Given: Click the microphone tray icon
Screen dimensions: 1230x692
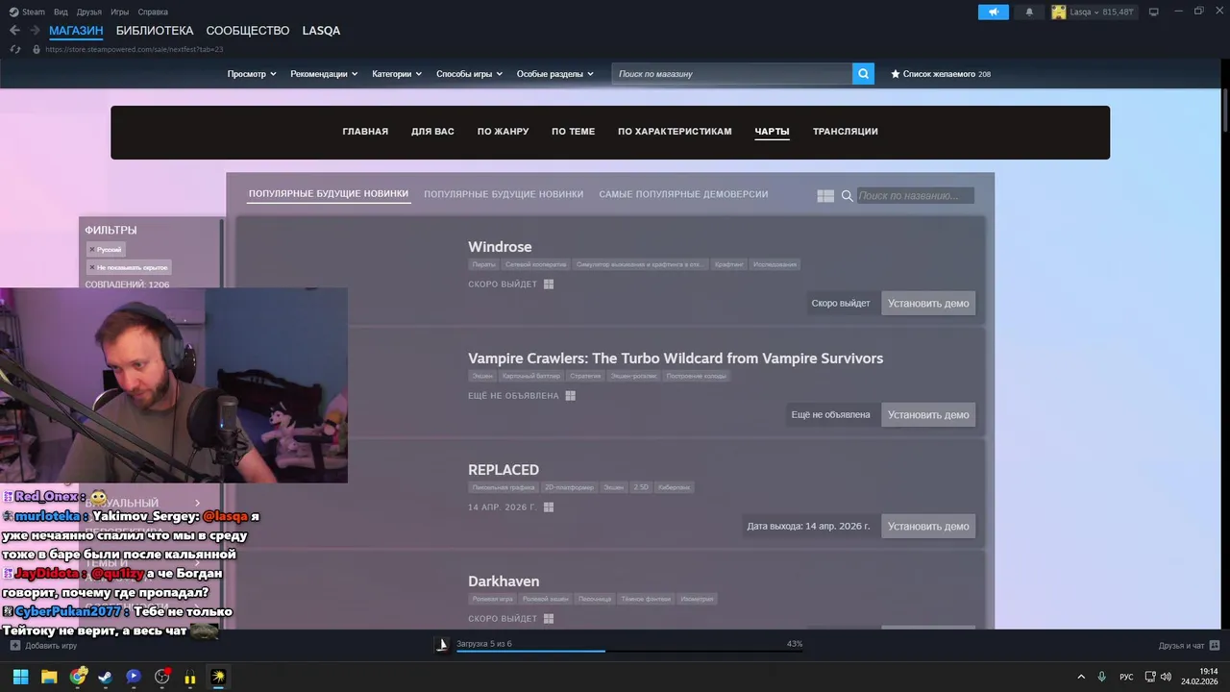Looking at the screenshot, I should click(1102, 677).
